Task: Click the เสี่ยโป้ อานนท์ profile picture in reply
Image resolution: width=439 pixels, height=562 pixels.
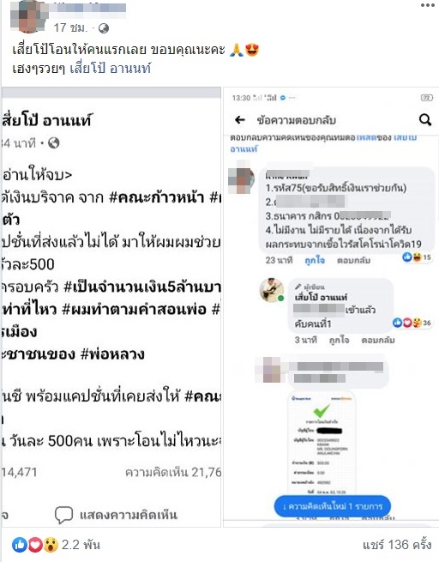Action: (272, 290)
